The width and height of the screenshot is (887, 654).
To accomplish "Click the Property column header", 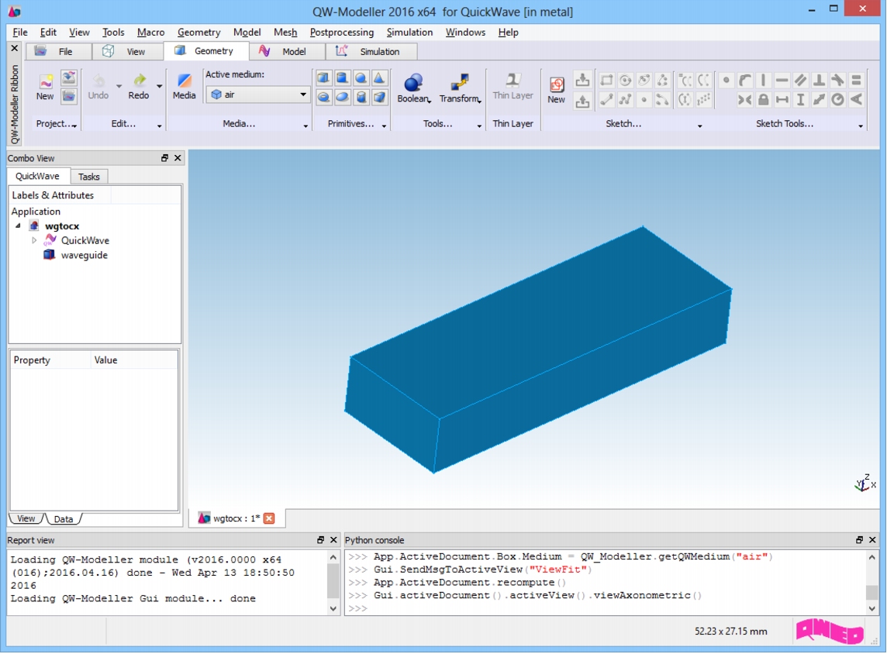I will click(x=50, y=360).
